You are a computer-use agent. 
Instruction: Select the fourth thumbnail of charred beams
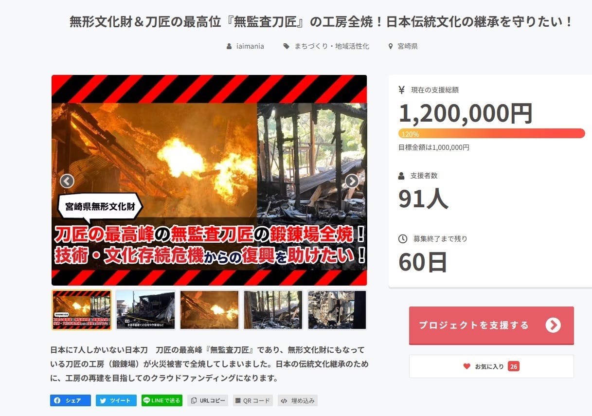(x=273, y=310)
